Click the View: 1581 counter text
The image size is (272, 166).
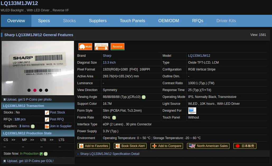(x=258, y=35)
